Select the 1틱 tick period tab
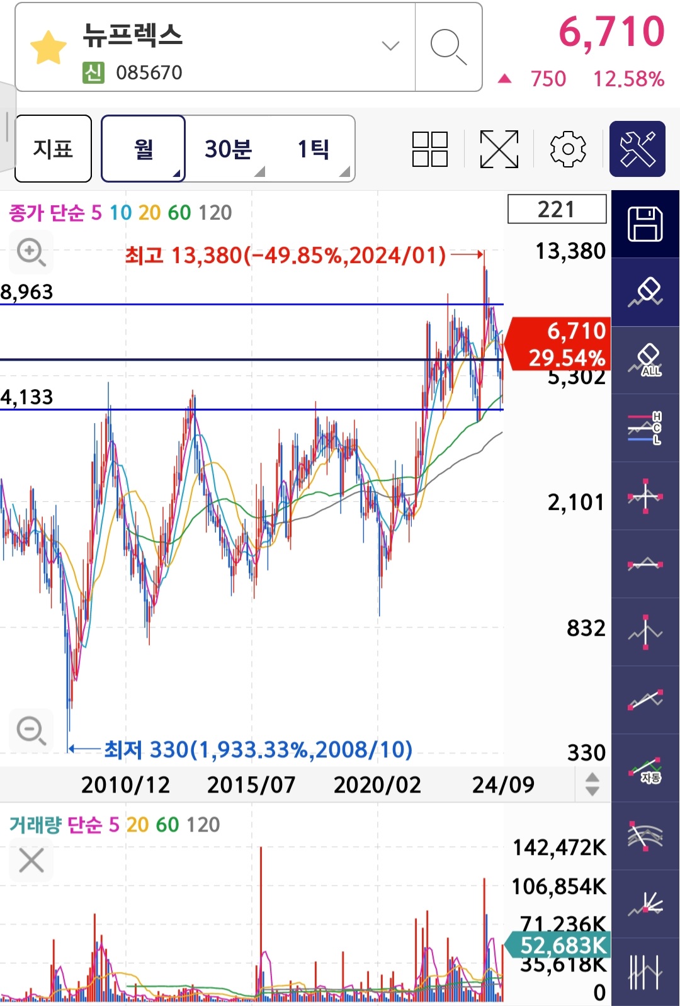Viewport: 680px width, 1006px height. point(314,149)
